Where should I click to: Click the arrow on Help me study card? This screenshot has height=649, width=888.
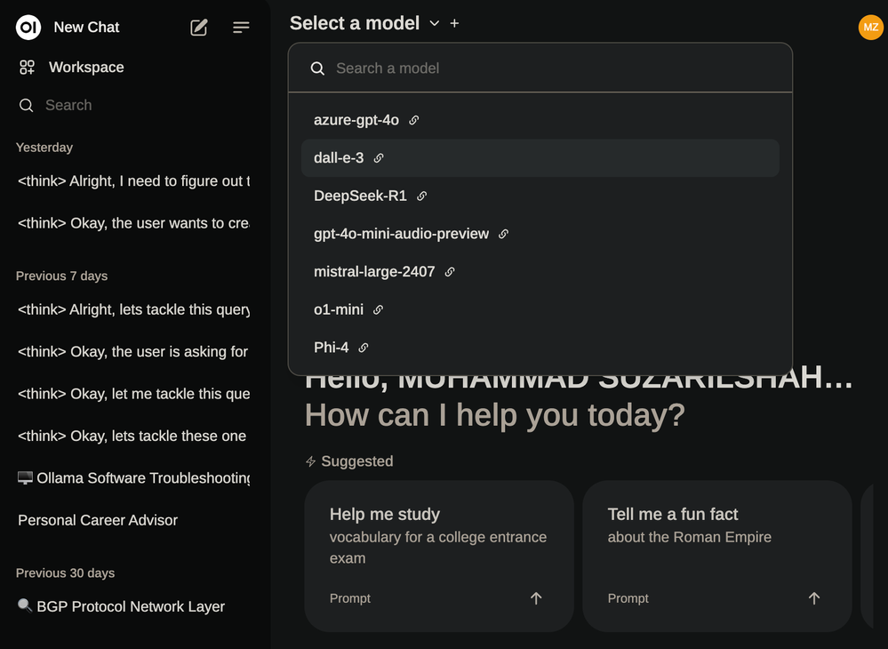[536, 598]
